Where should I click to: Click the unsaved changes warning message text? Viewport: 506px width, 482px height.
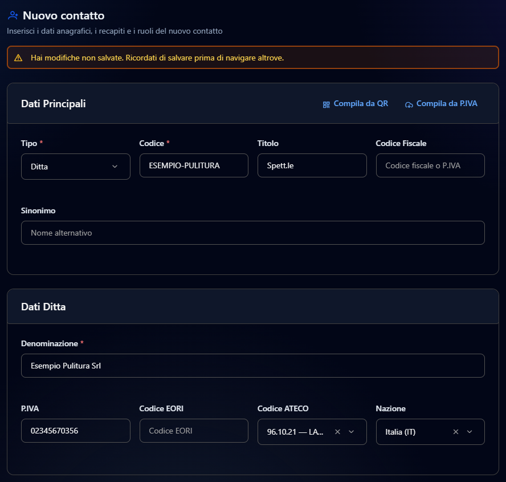tap(157, 58)
